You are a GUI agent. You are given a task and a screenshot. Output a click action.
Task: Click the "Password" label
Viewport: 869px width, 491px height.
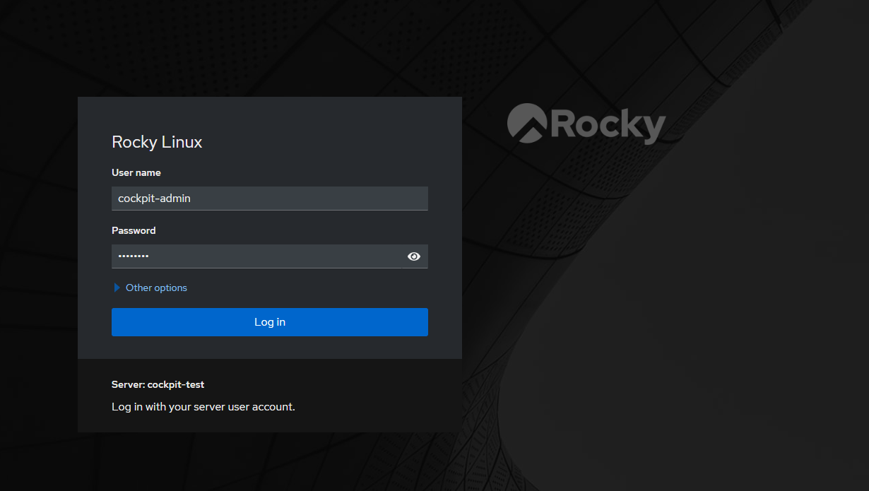134,230
